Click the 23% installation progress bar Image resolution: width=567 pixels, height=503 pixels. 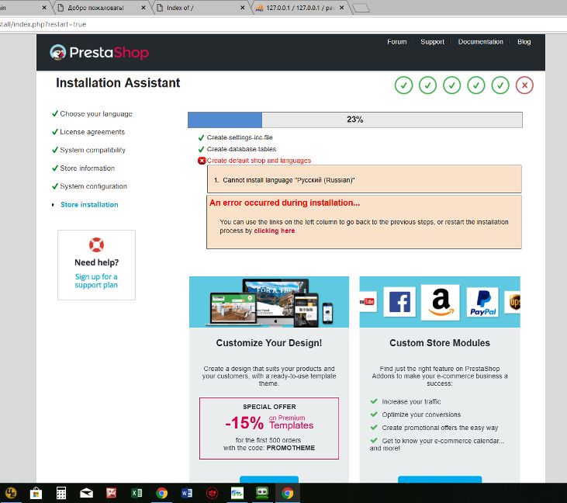point(354,120)
